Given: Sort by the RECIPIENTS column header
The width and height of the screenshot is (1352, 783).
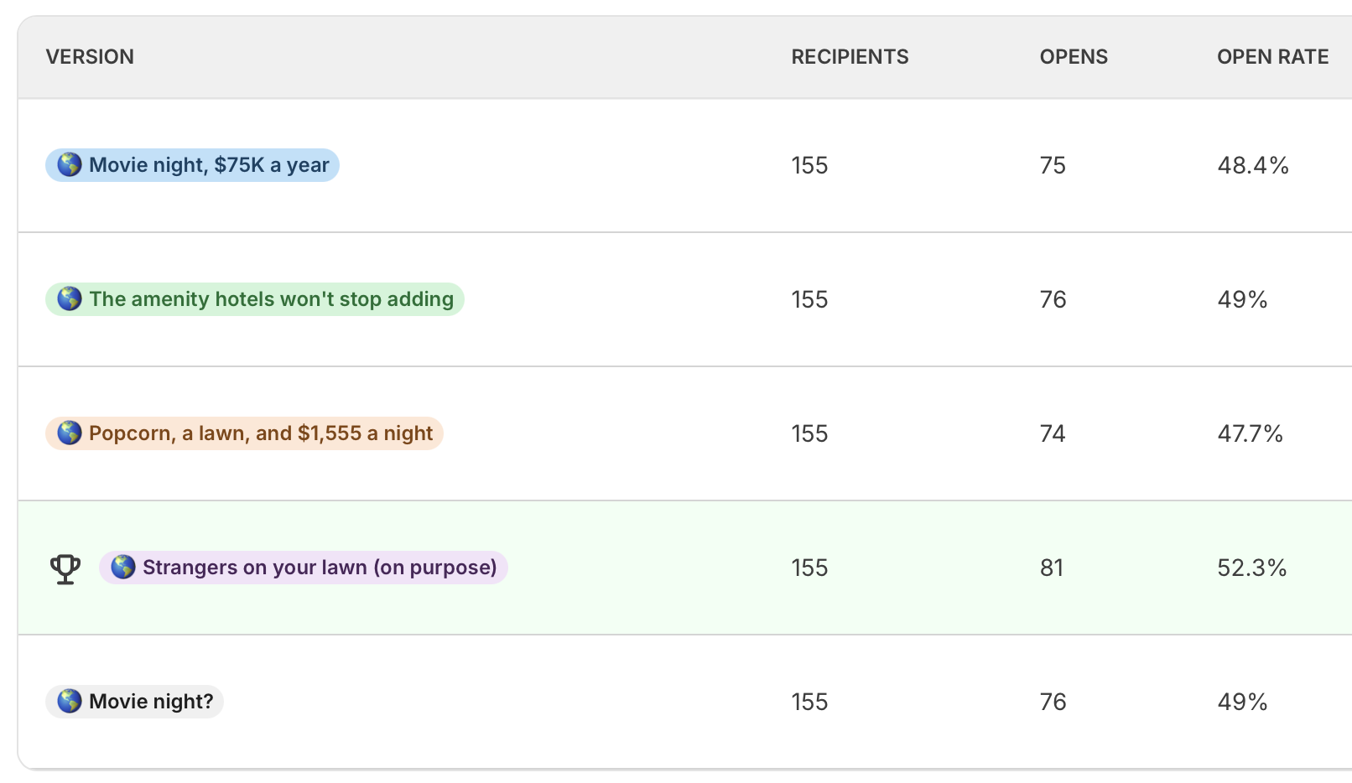Looking at the screenshot, I should (850, 57).
